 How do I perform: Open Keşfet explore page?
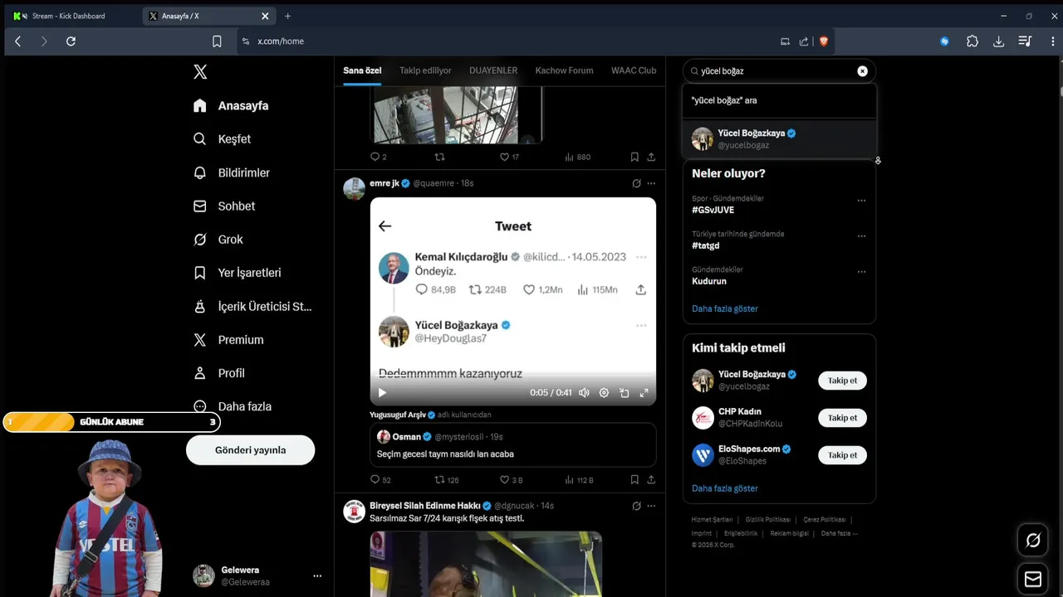coord(222,139)
